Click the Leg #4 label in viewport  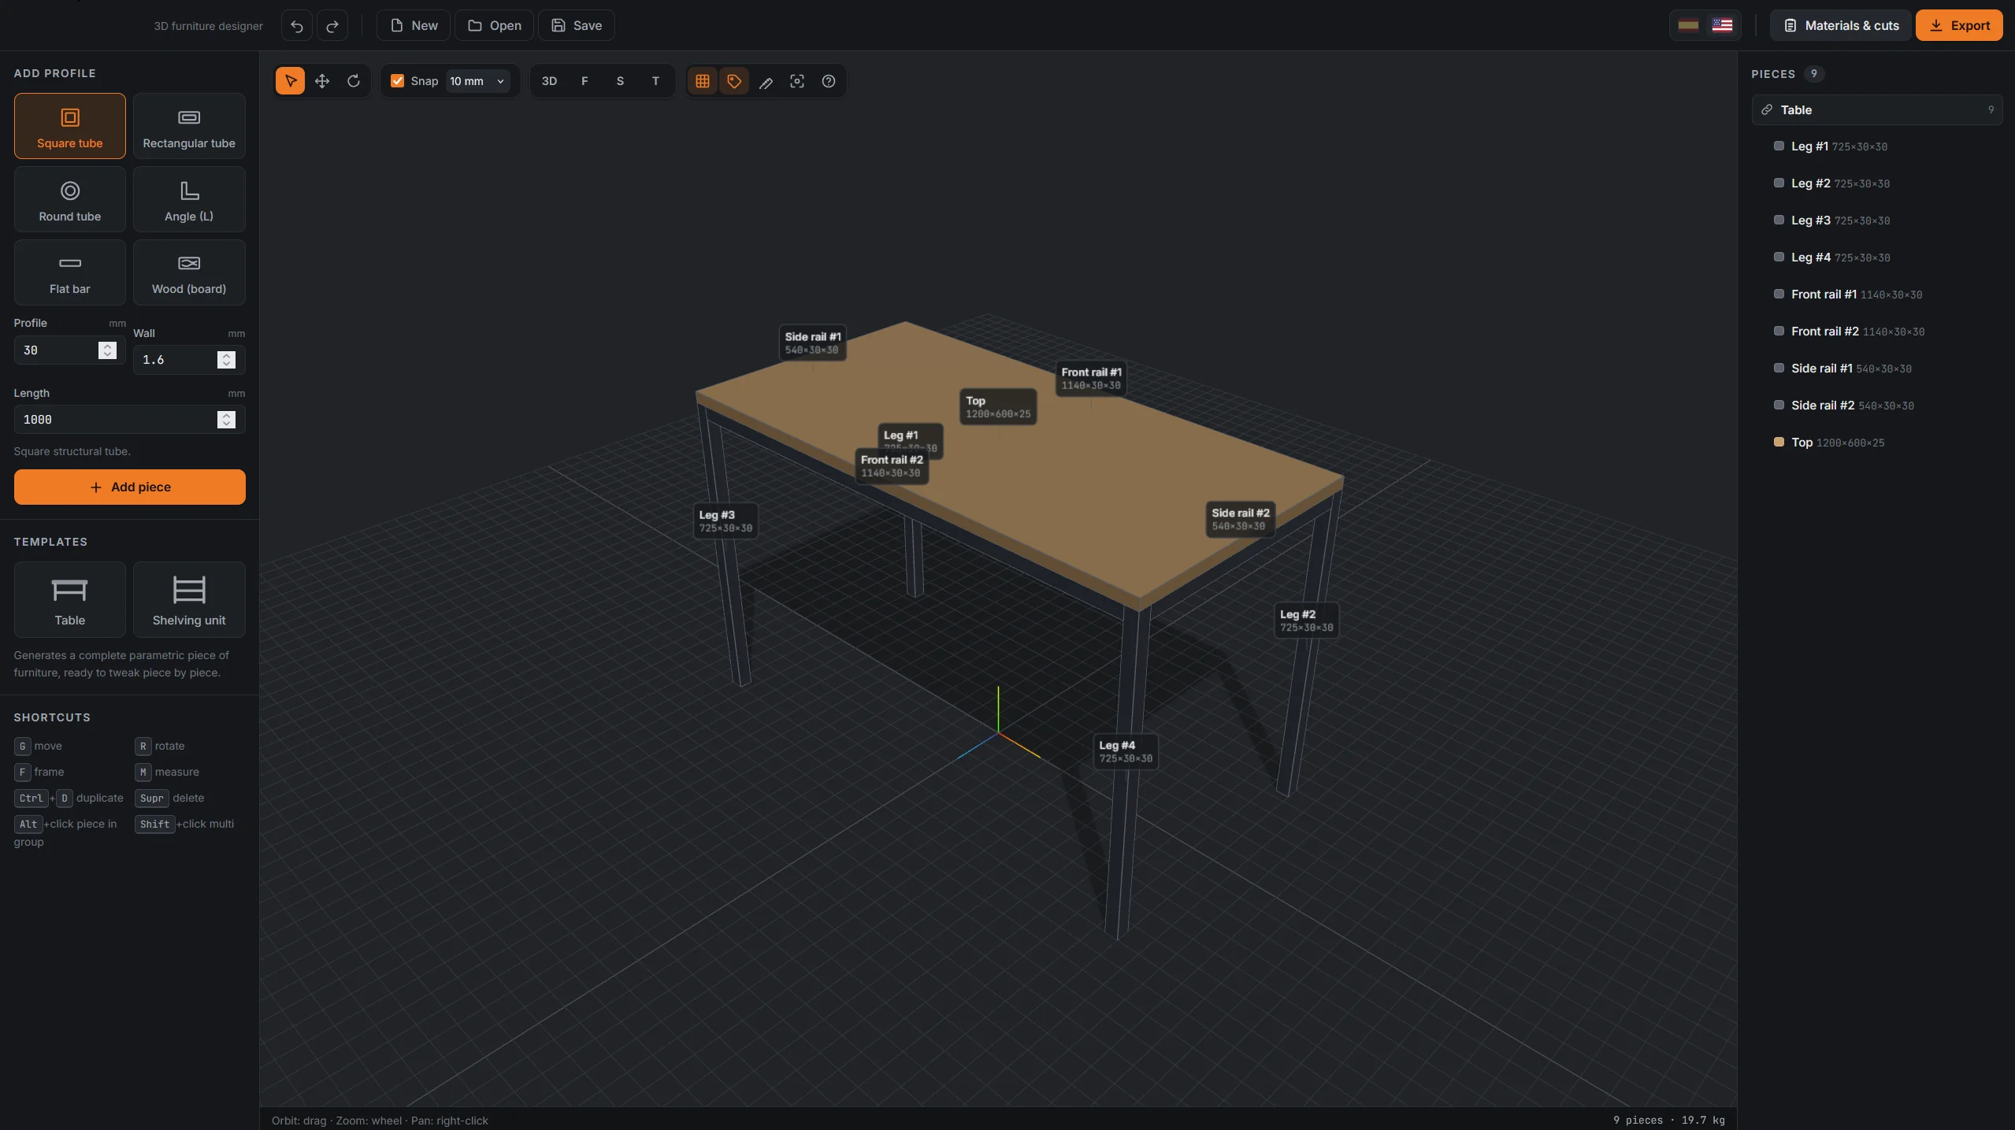pyautogui.click(x=1126, y=752)
